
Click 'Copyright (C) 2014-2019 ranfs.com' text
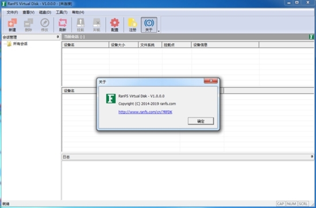tap(147, 104)
